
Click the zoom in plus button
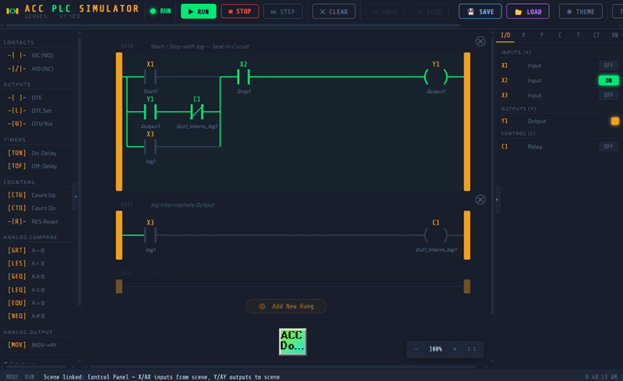(x=455, y=349)
